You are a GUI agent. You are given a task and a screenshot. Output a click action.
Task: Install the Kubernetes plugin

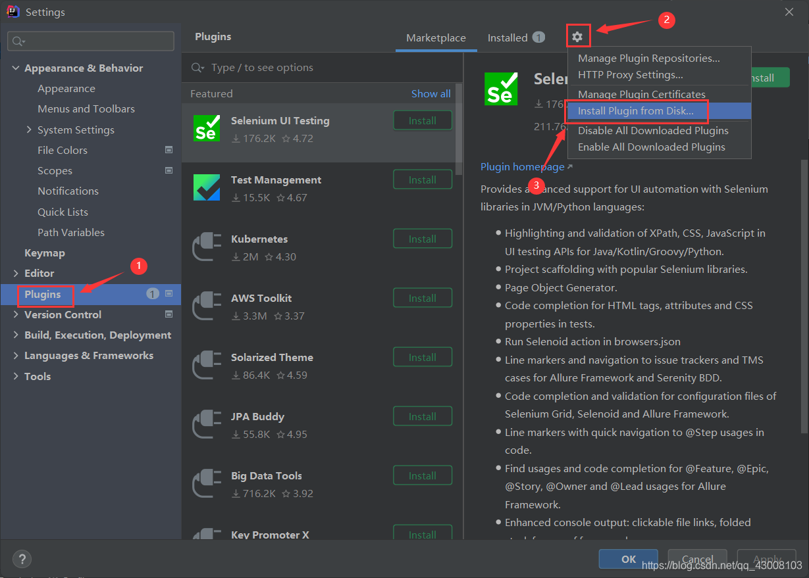coord(423,239)
